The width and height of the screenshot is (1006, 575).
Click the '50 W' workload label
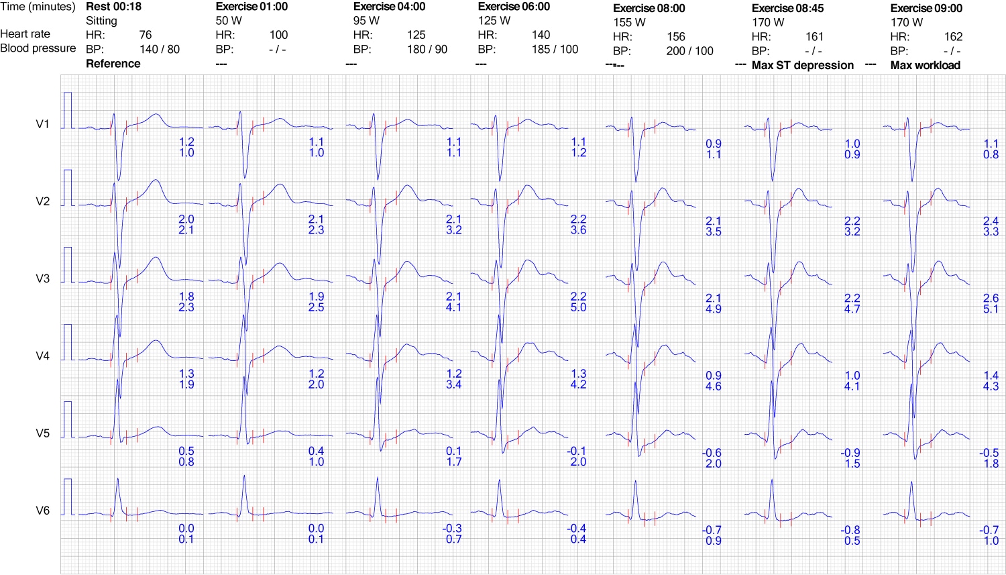[229, 21]
